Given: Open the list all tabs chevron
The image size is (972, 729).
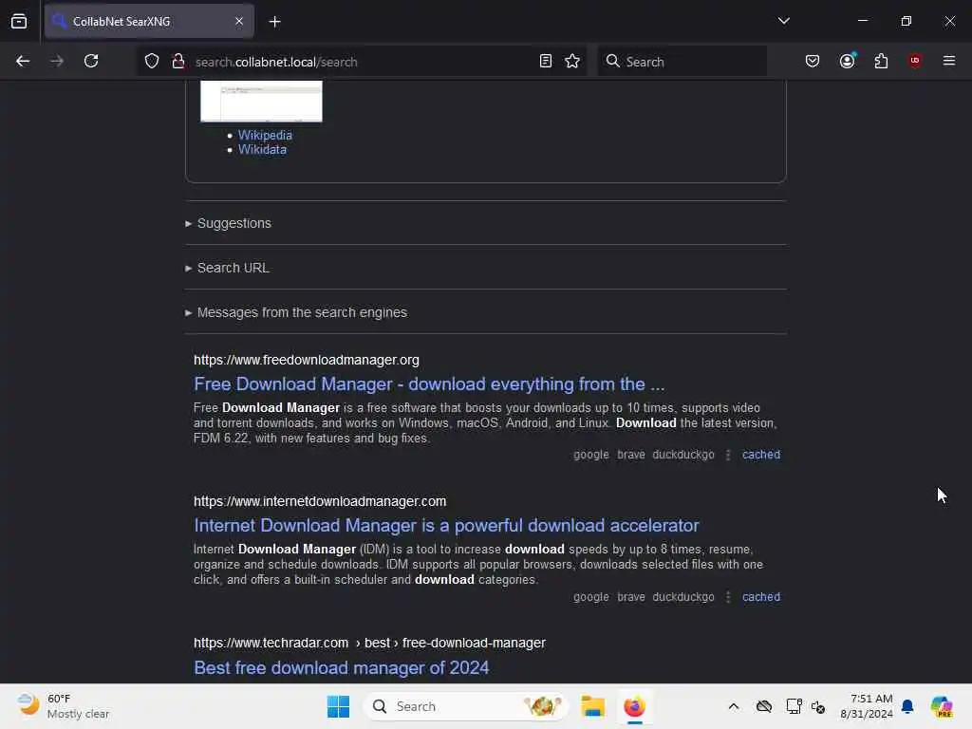Looking at the screenshot, I should coord(783,21).
